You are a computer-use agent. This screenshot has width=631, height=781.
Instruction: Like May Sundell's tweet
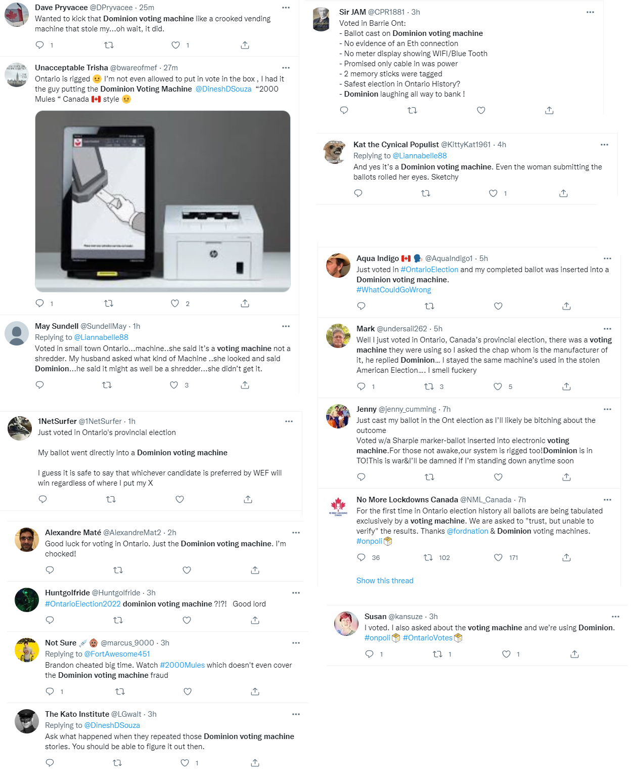coord(174,385)
